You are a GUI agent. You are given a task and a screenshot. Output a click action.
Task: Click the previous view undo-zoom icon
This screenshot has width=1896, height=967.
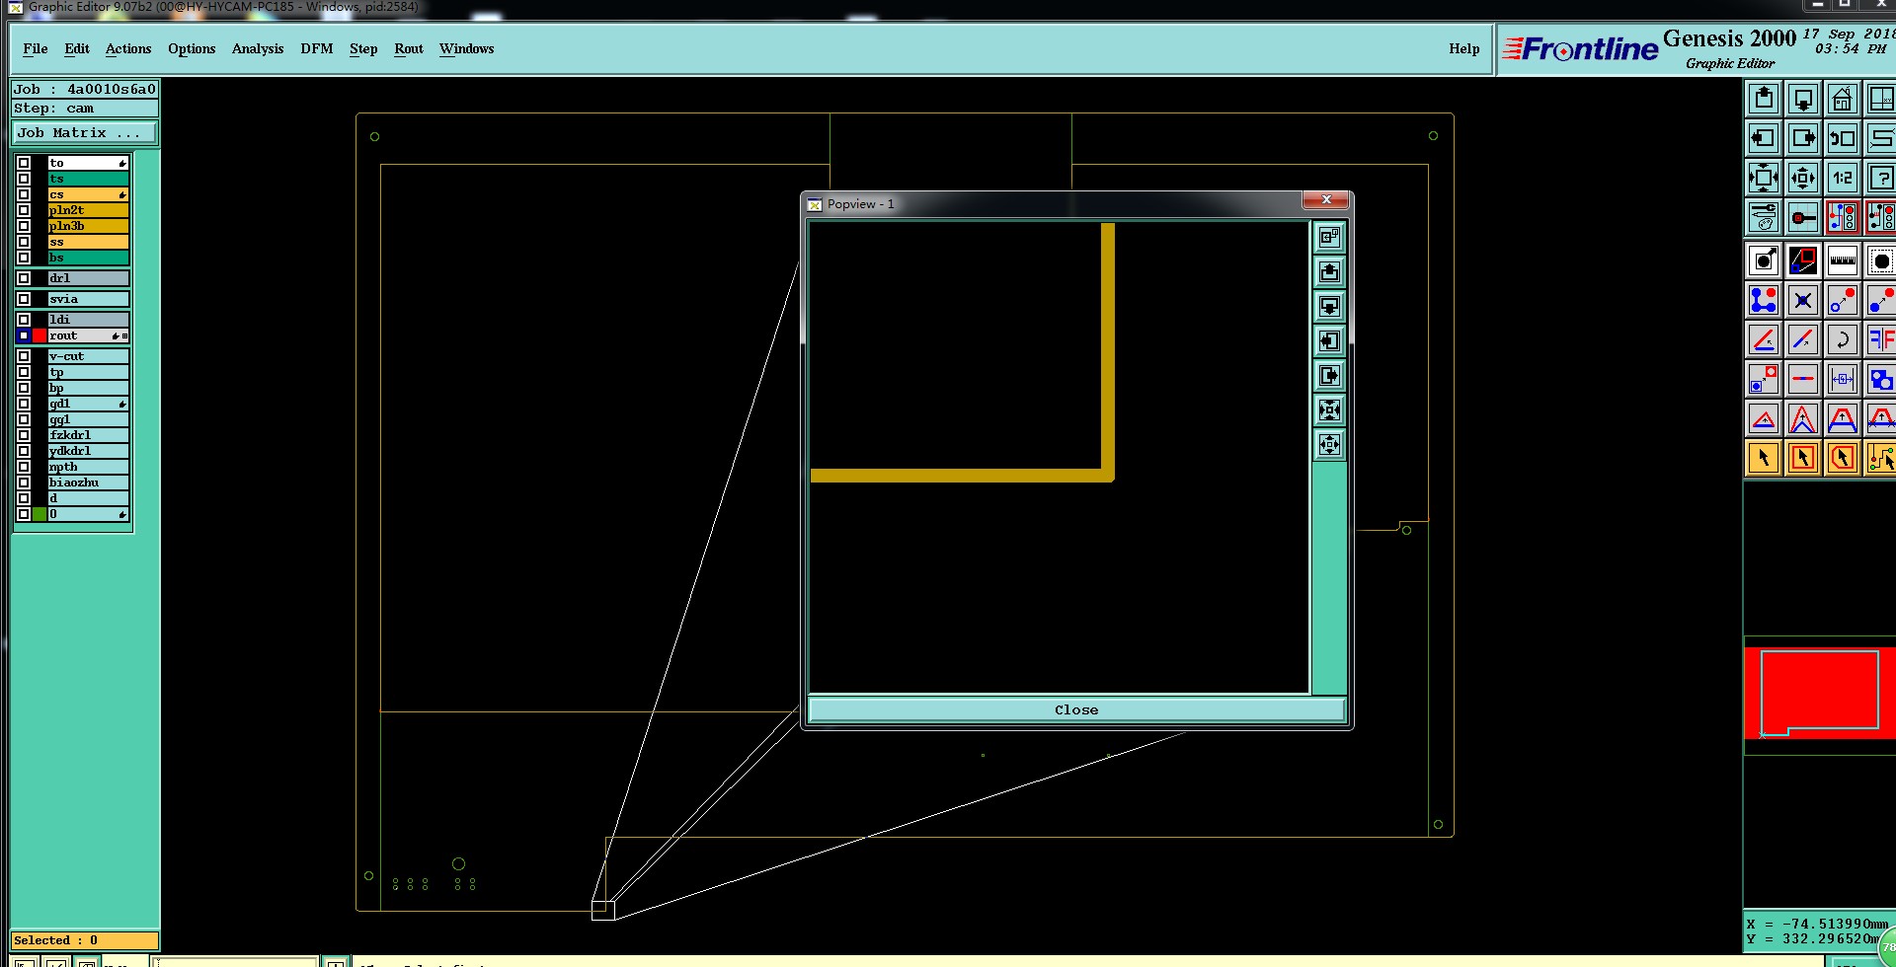[x=1843, y=138]
